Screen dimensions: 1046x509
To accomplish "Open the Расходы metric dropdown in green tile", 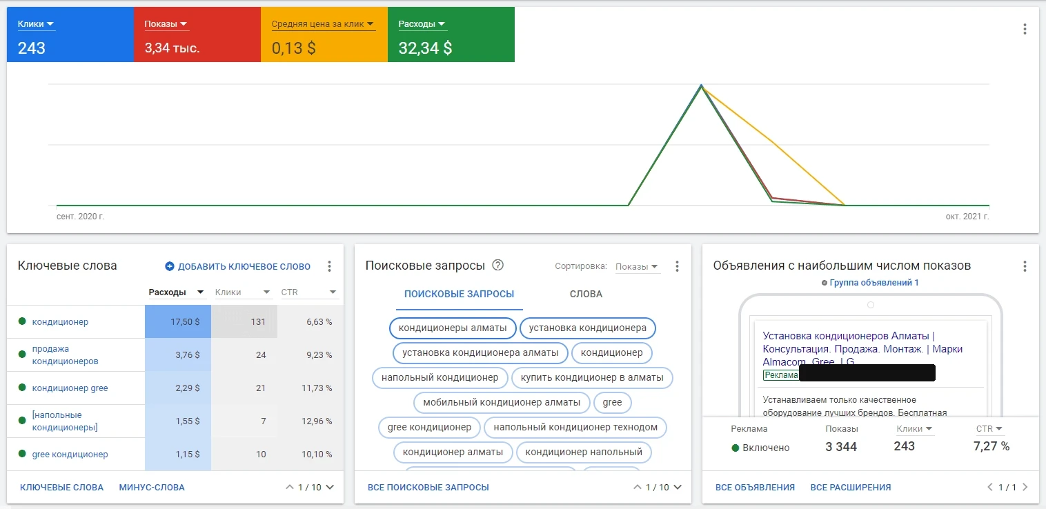I will pos(422,24).
